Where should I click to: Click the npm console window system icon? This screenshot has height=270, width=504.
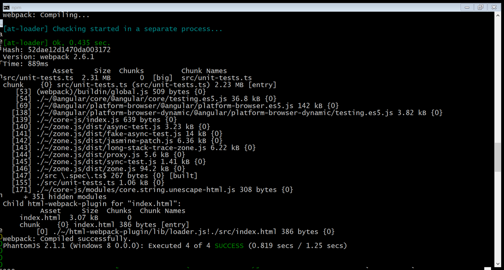tap(6, 7)
